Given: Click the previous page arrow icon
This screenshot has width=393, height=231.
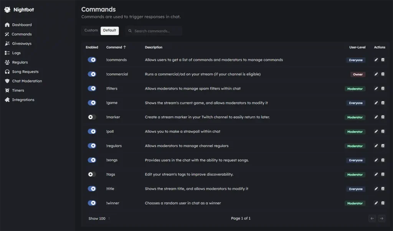Looking at the screenshot, I should coord(372,218).
